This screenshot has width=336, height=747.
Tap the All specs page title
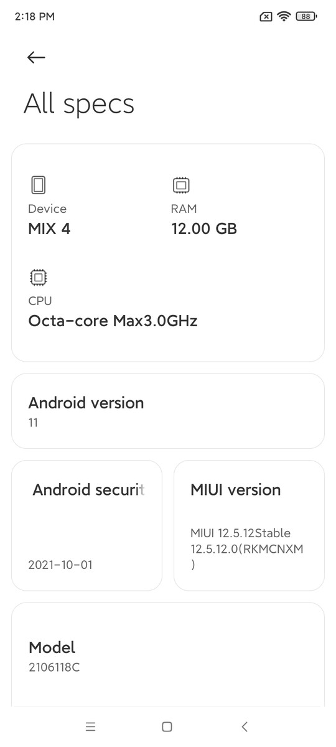tap(79, 104)
